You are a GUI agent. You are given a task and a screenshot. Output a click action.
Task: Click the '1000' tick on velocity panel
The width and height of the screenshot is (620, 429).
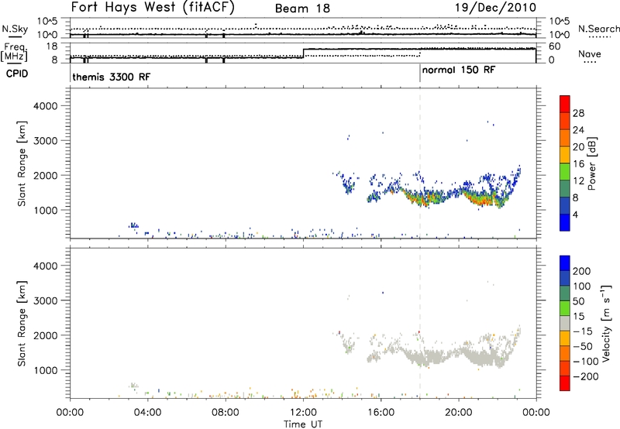click(x=46, y=370)
